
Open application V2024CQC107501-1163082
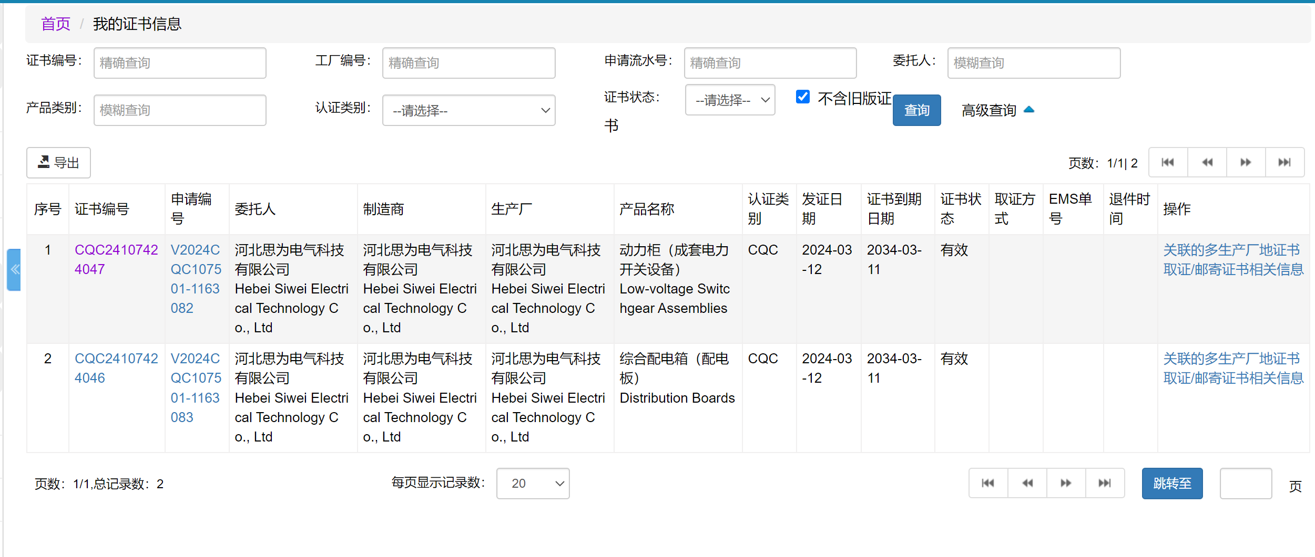(x=196, y=279)
